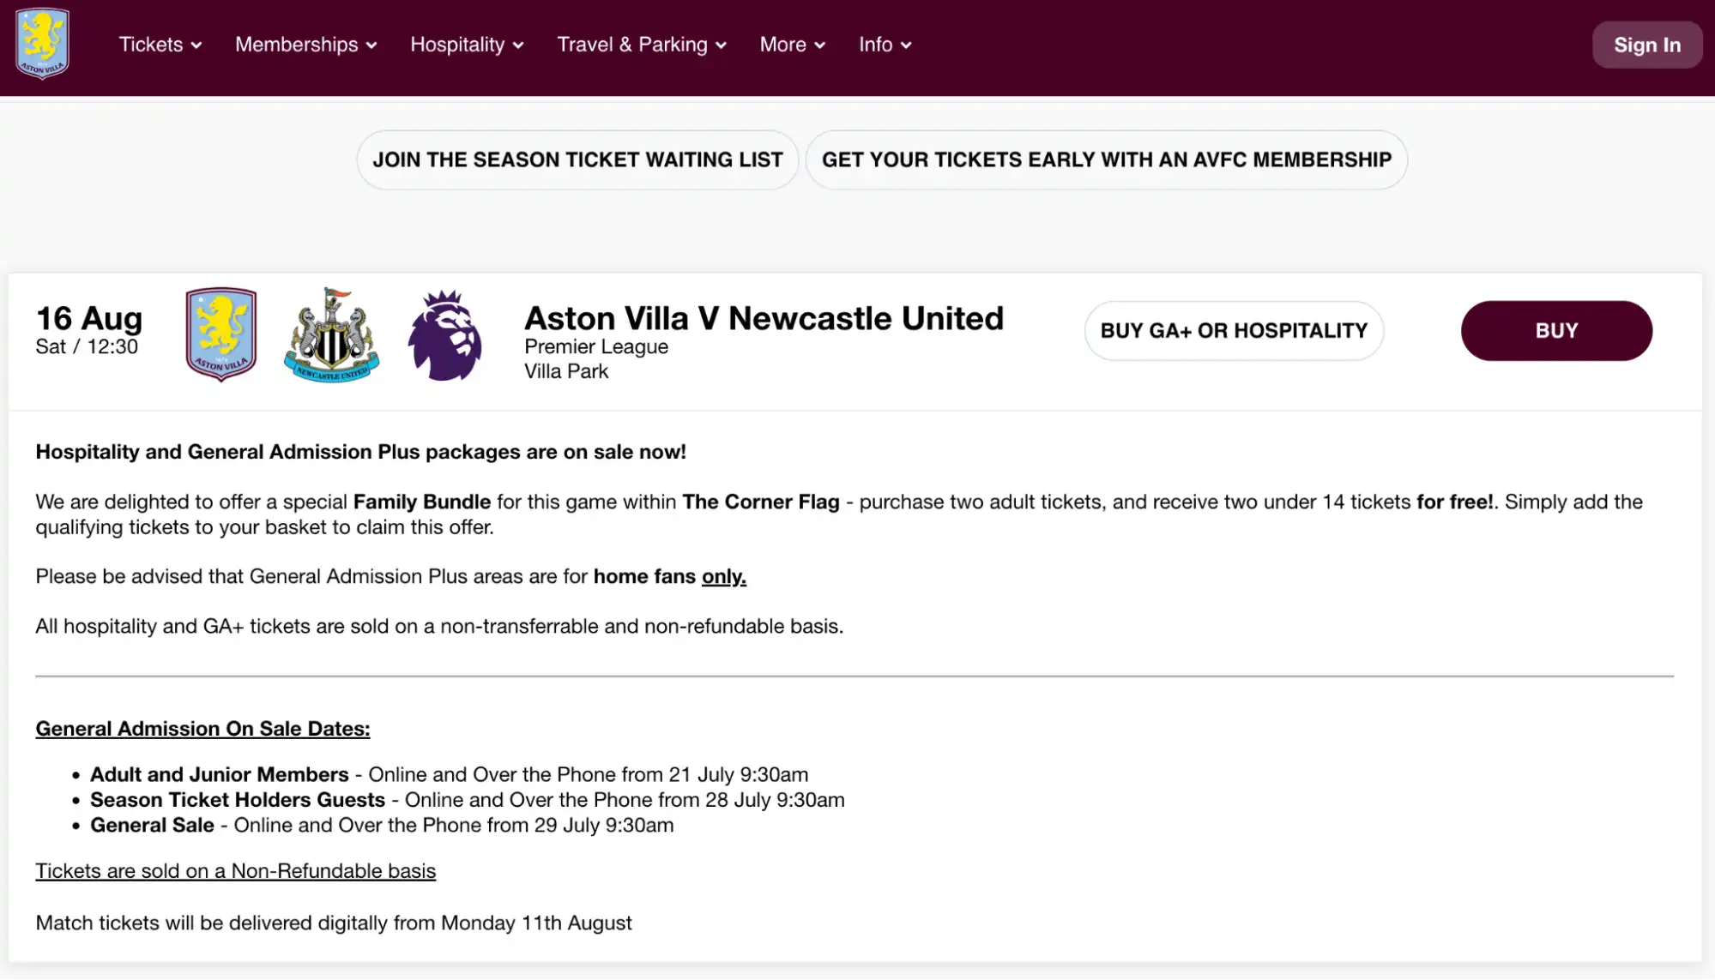
Task: Click the Premier League lion logo
Action: 445,333
